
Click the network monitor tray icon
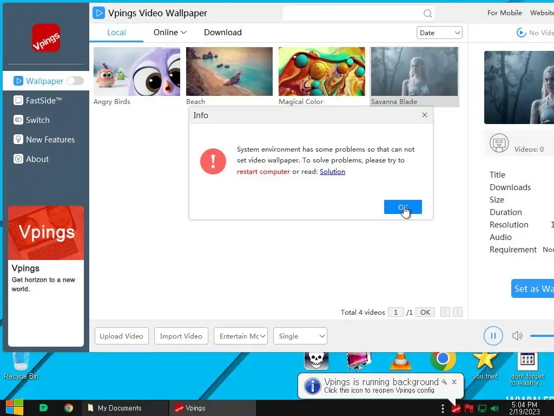click(482, 408)
